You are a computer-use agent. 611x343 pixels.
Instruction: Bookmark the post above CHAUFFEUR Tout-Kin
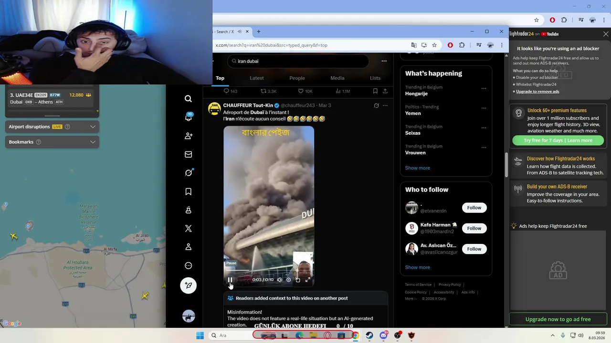click(375, 91)
